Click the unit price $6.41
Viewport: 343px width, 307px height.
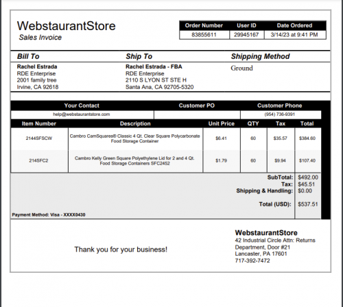pos(221,138)
